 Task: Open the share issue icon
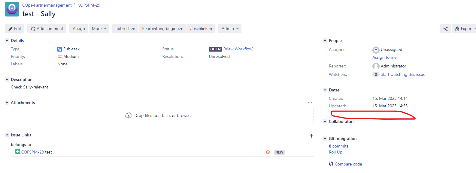445,29
